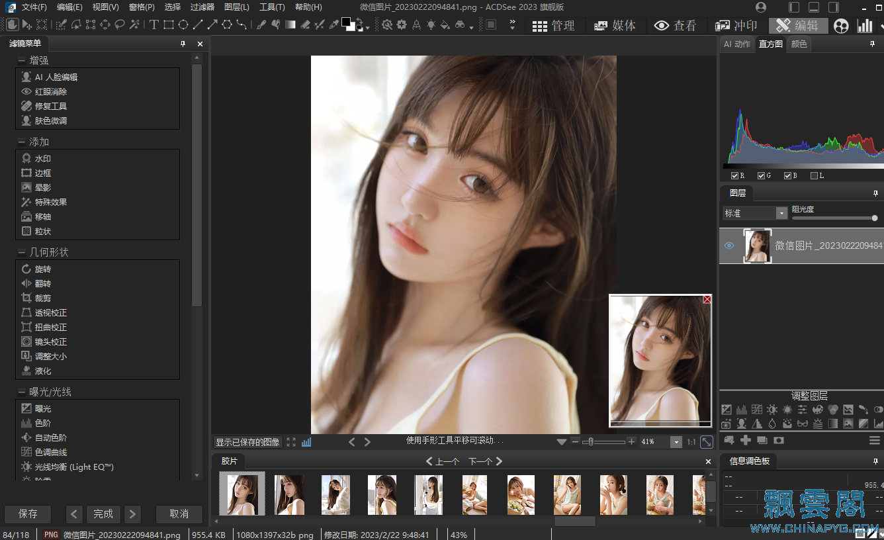Select the paint bucket Fill tool
The height and width of the screenshot is (540, 884).
click(445, 25)
